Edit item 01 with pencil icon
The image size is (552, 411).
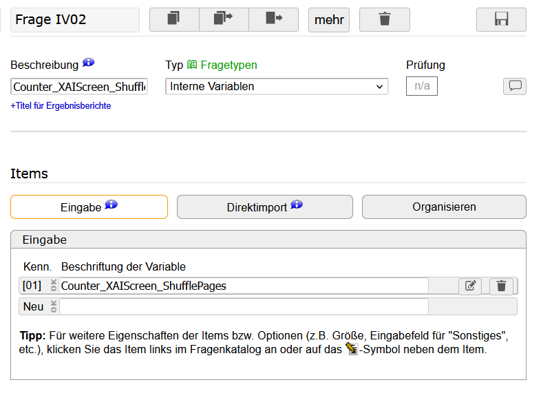(x=470, y=286)
